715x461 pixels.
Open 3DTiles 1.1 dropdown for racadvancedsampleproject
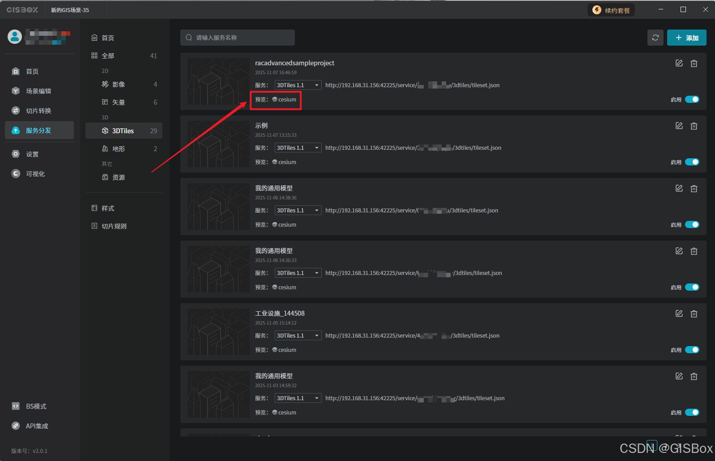click(x=298, y=85)
